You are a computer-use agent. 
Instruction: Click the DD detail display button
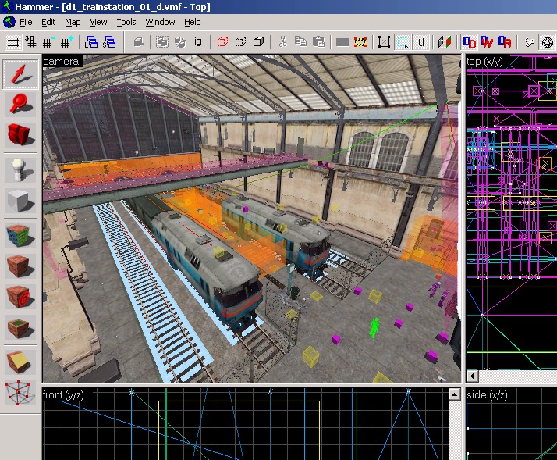[470, 42]
